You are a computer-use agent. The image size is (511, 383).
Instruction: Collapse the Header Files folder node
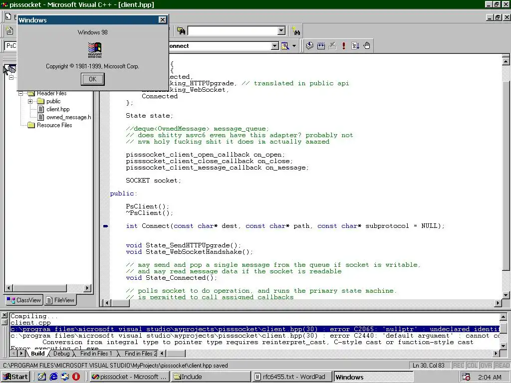click(x=21, y=93)
